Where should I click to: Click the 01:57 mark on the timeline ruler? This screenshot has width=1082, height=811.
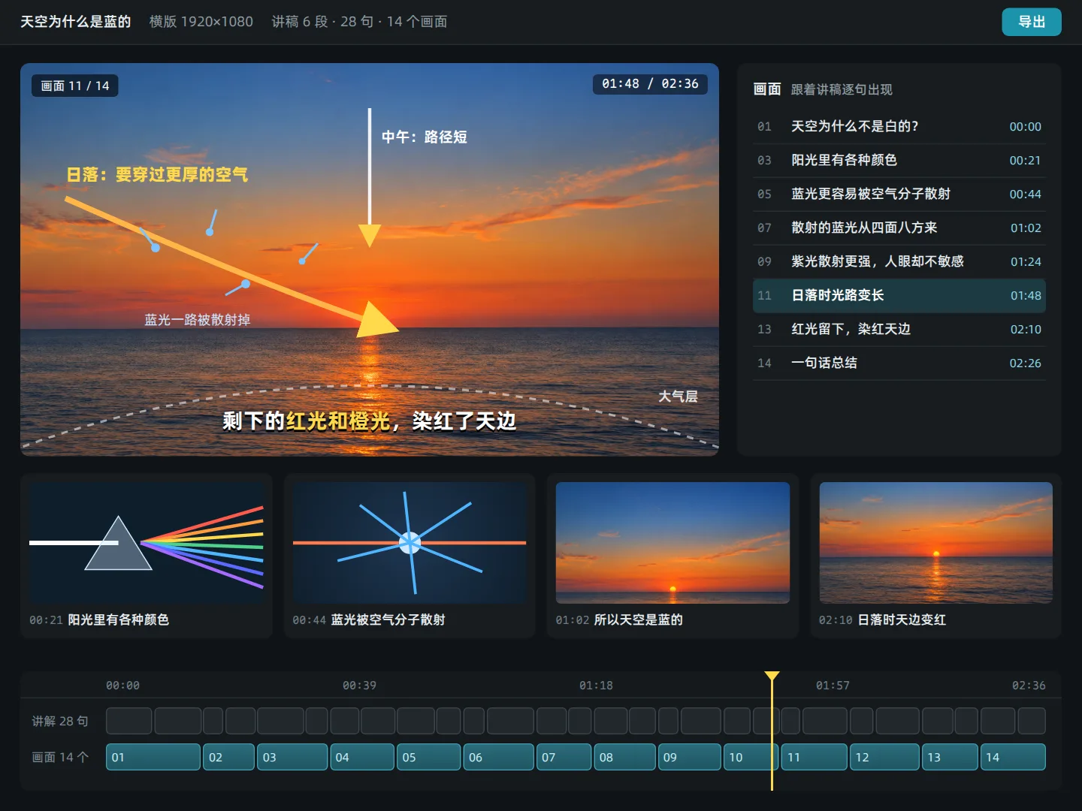(833, 686)
